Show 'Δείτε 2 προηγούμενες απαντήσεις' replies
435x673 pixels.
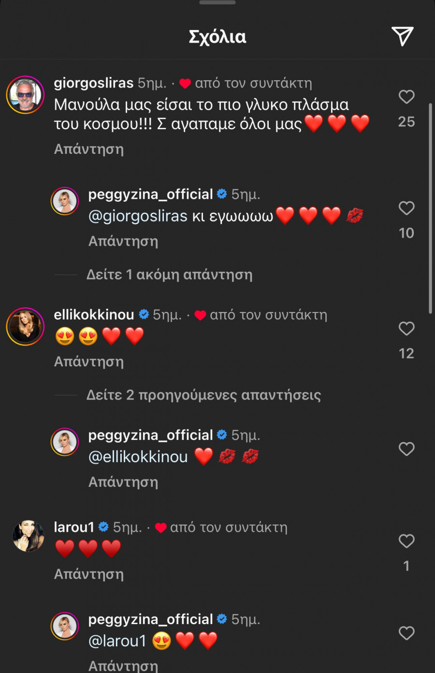pyautogui.click(x=203, y=395)
